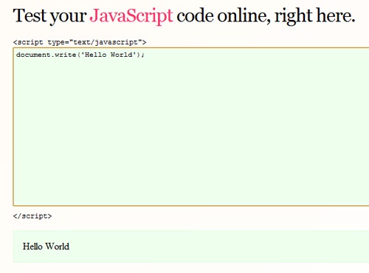Click the word World in the output box
This screenshot has height=273, width=369.
click(x=58, y=246)
